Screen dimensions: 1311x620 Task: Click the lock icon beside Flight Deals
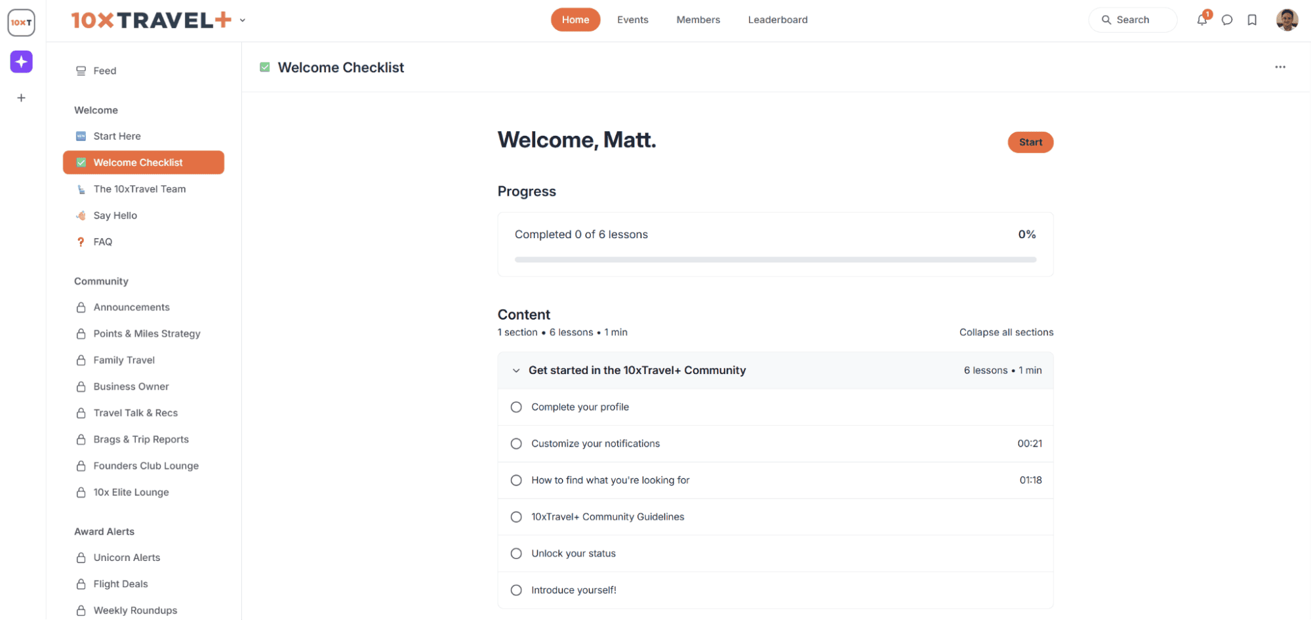[x=81, y=584]
